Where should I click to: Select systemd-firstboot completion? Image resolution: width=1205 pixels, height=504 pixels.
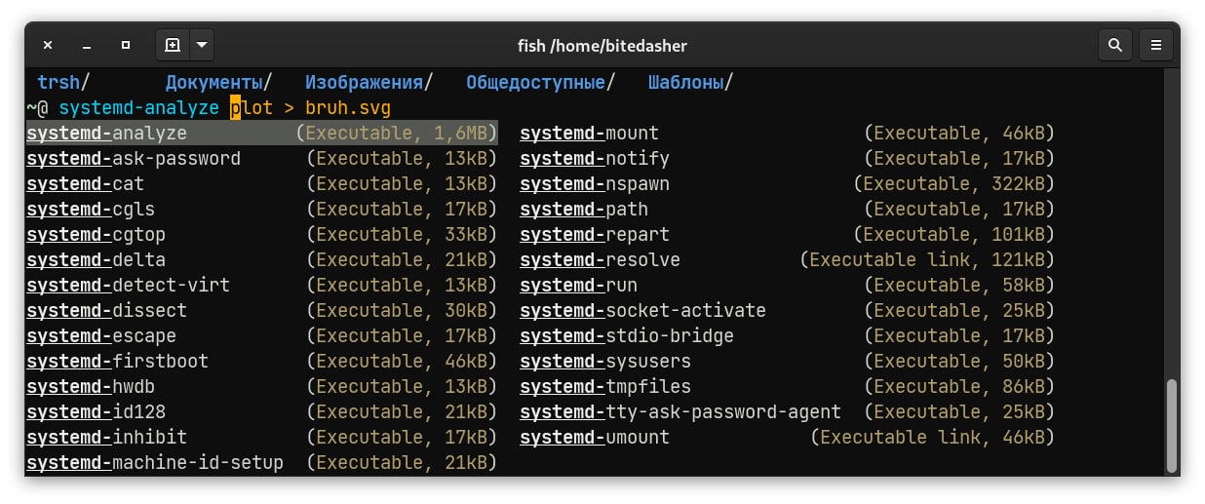coord(261,362)
